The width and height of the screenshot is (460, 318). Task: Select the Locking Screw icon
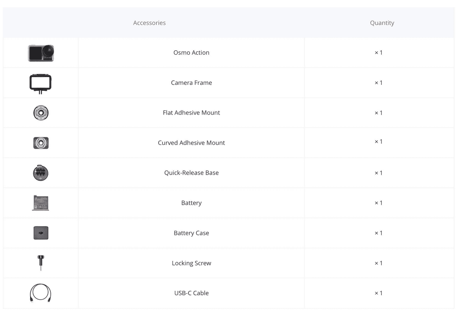[41, 263]
